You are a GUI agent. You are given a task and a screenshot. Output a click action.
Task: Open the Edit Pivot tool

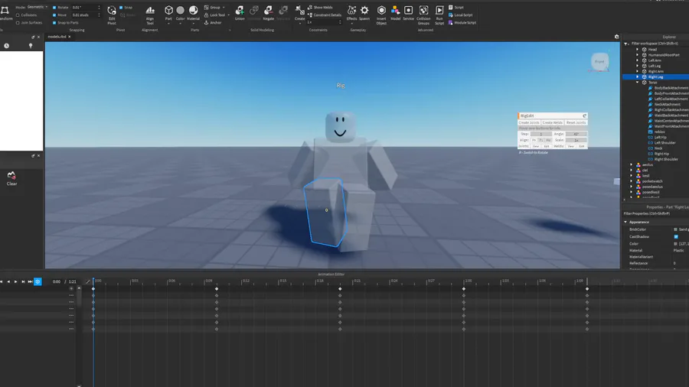[x=112, y=14]
